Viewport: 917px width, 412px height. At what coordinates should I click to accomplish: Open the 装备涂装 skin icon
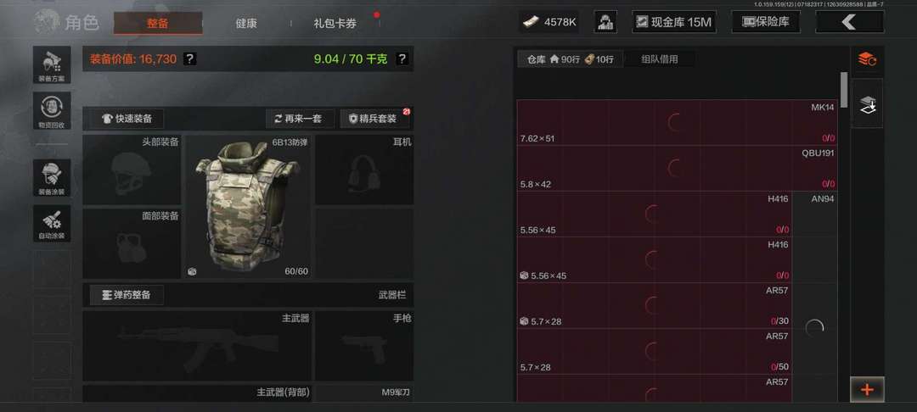click(52, 177)
